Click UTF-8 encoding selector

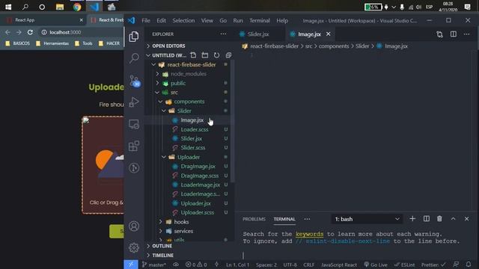click(290, 265)
